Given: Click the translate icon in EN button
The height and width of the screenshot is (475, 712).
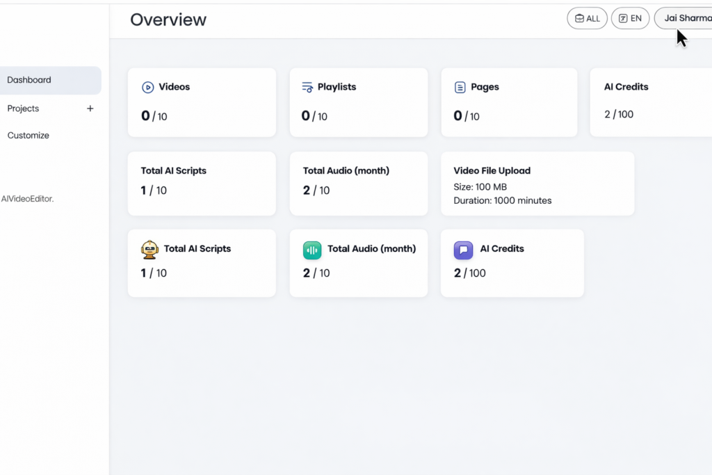Looking at the screenshot, I should (623, 19).
